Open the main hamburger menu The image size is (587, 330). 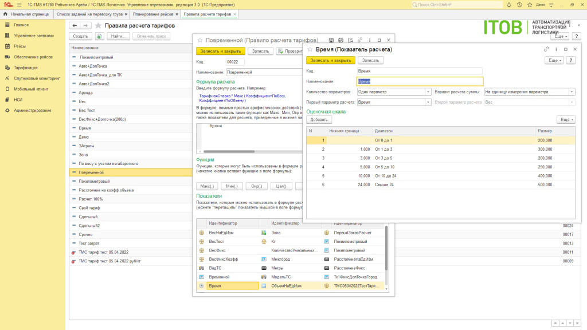19,5
